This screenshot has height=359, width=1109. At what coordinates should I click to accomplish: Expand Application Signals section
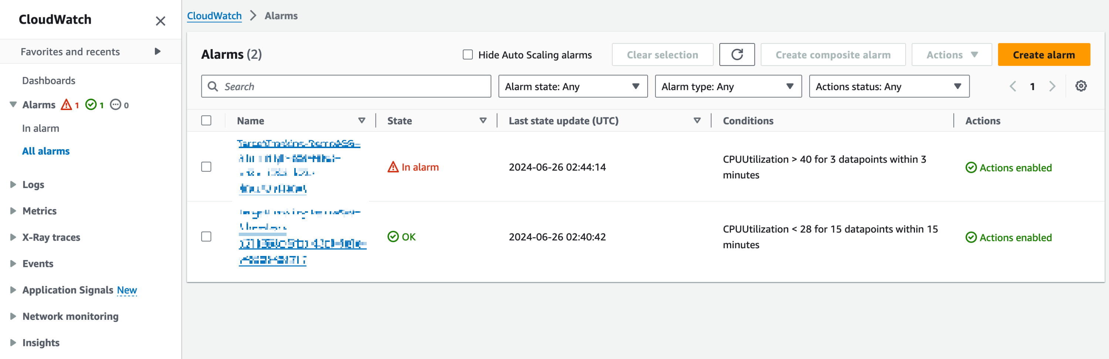(x=13, y=290)
